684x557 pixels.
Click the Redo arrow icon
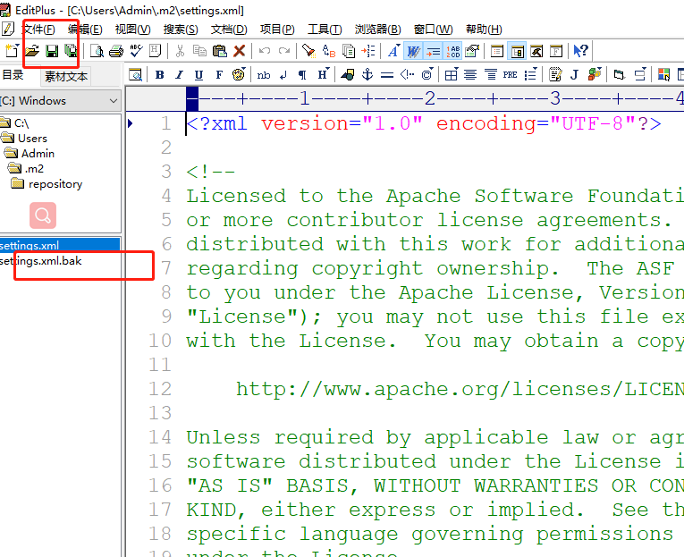click(284, 51)
